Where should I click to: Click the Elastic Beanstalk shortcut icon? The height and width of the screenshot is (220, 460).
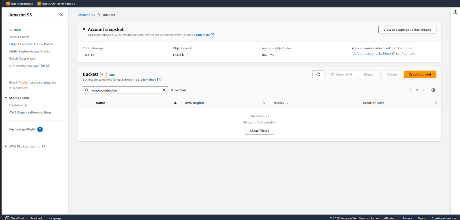[x=8, y=3]
